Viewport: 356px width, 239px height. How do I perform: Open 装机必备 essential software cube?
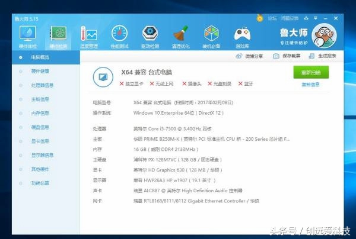211,37
